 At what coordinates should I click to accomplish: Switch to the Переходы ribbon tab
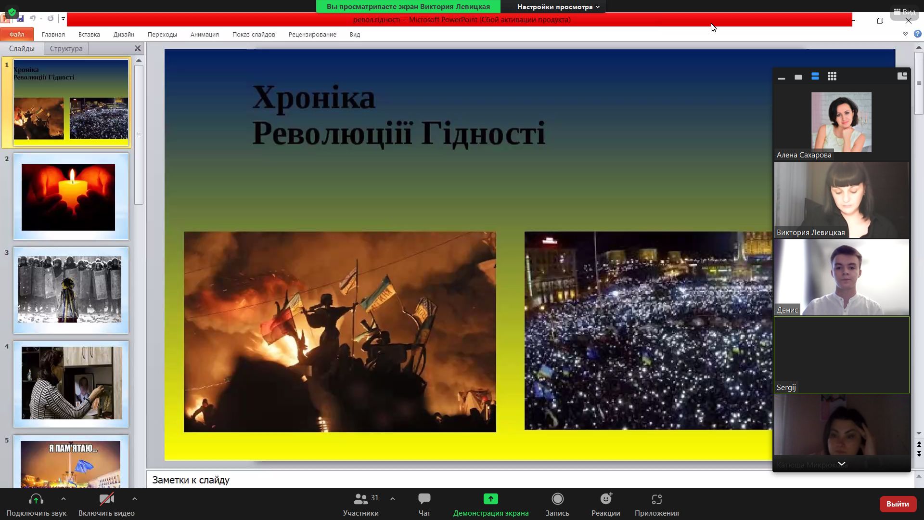click(162, 34)
